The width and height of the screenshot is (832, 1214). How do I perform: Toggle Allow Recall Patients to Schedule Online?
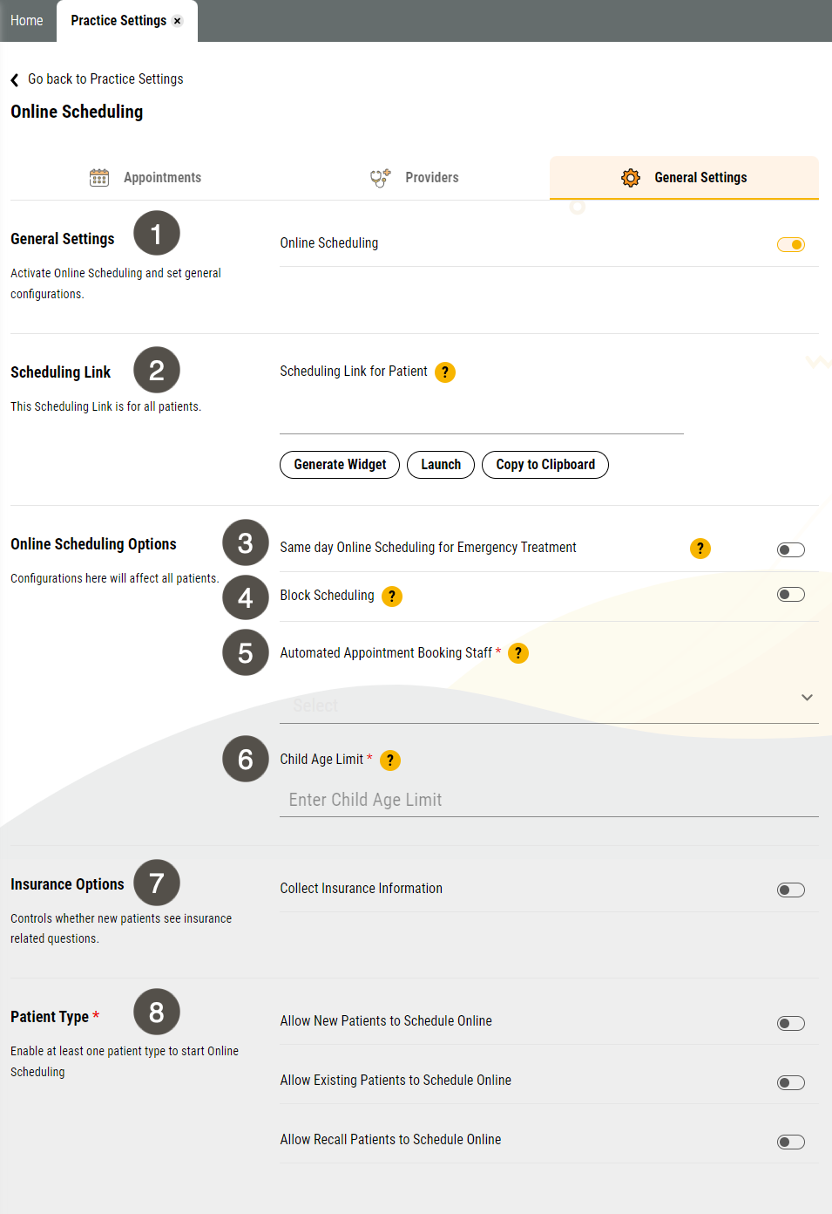pyautogui.click(x=791, y=1142)
